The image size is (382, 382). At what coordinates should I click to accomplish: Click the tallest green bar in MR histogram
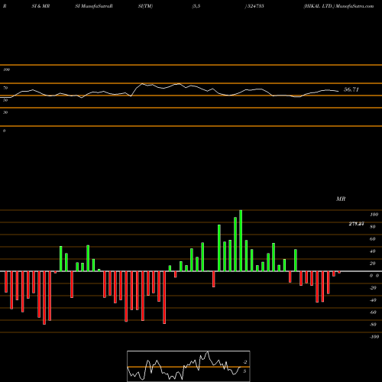tap(241, 241)
